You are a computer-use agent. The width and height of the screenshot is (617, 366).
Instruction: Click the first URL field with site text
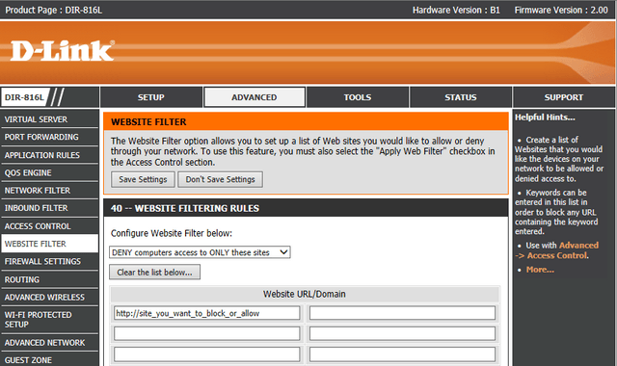coord(207,313)
